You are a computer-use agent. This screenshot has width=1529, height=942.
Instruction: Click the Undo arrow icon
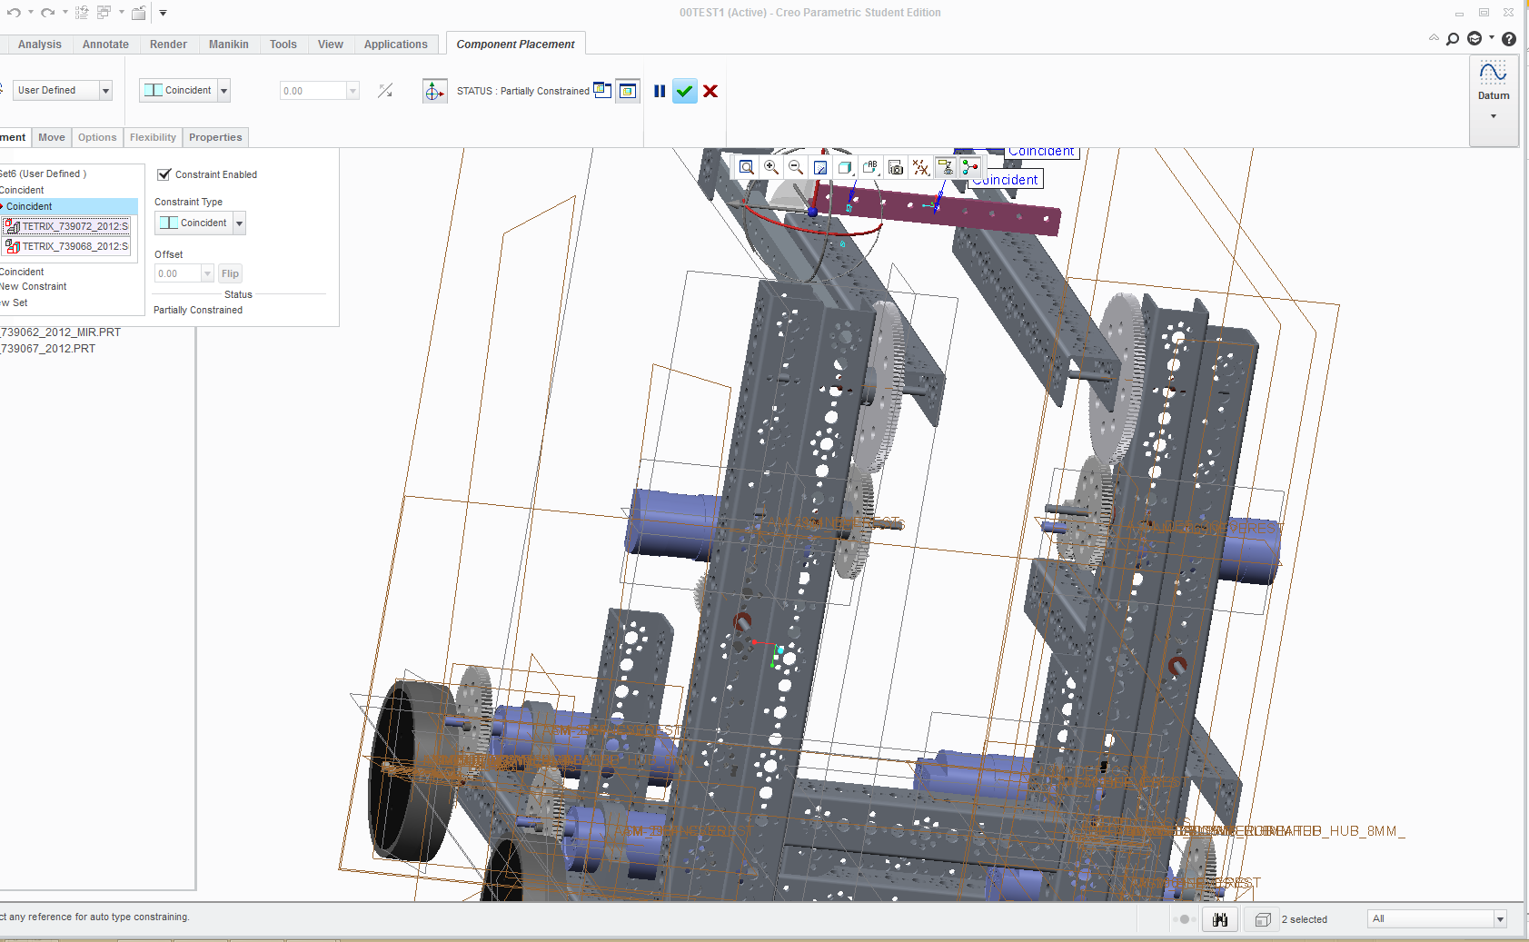(x=14, y=13)
